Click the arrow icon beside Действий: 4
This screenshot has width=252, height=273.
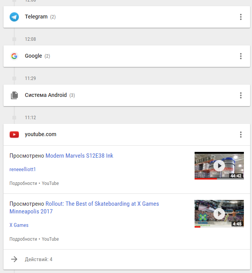tap(14, 259)
